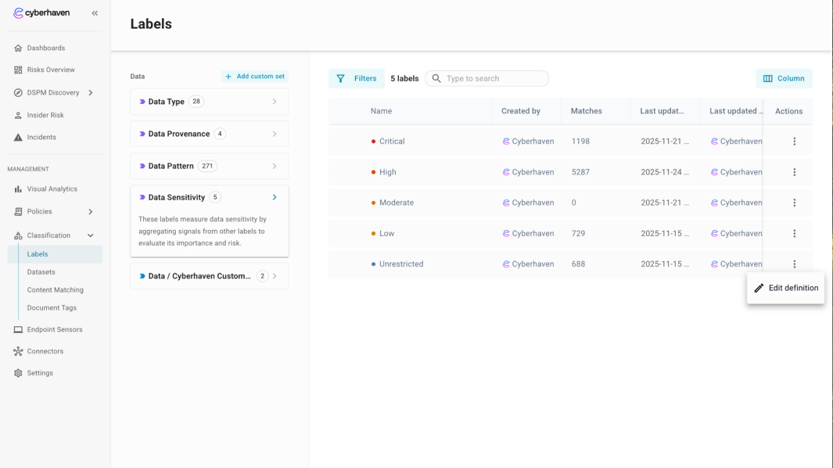Click Add custom set button
Image resolution: width=833 pixels, height=468 pixels.
tap(254, 77)
